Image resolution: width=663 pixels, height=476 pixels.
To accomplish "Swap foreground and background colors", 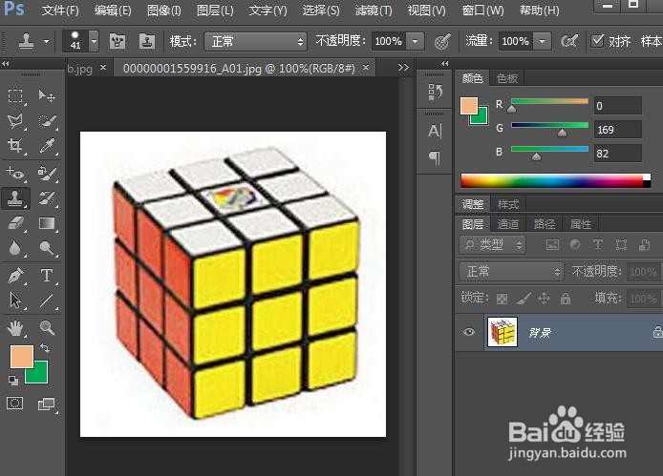I will click(x=45, y=348).
